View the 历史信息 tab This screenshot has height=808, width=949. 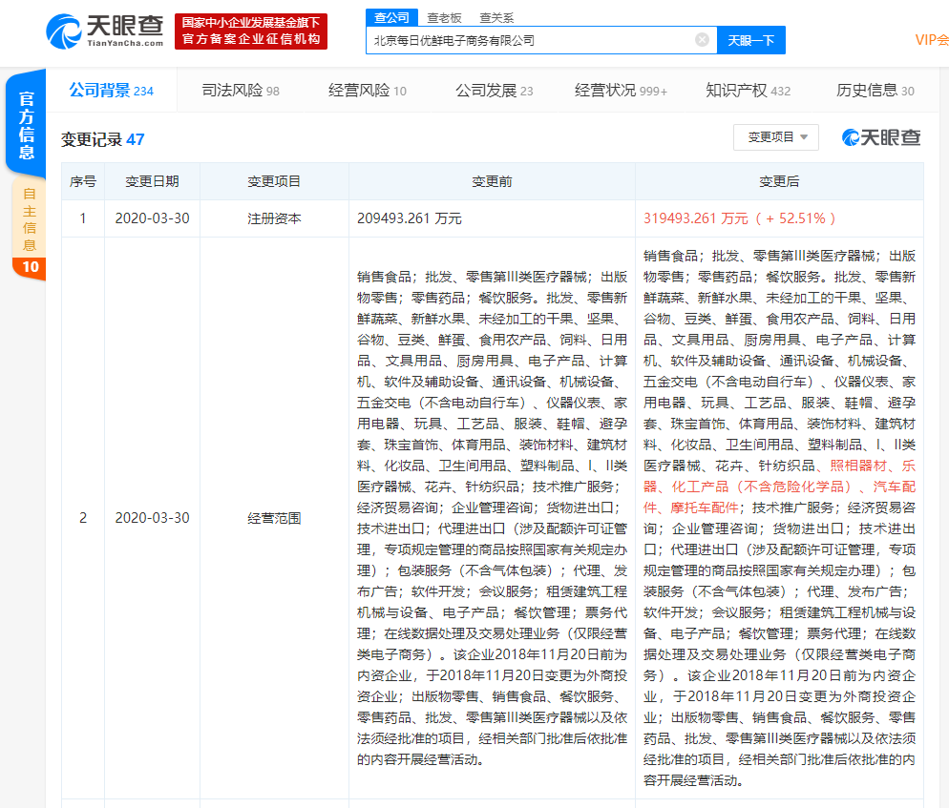click(x=875, y=91)
